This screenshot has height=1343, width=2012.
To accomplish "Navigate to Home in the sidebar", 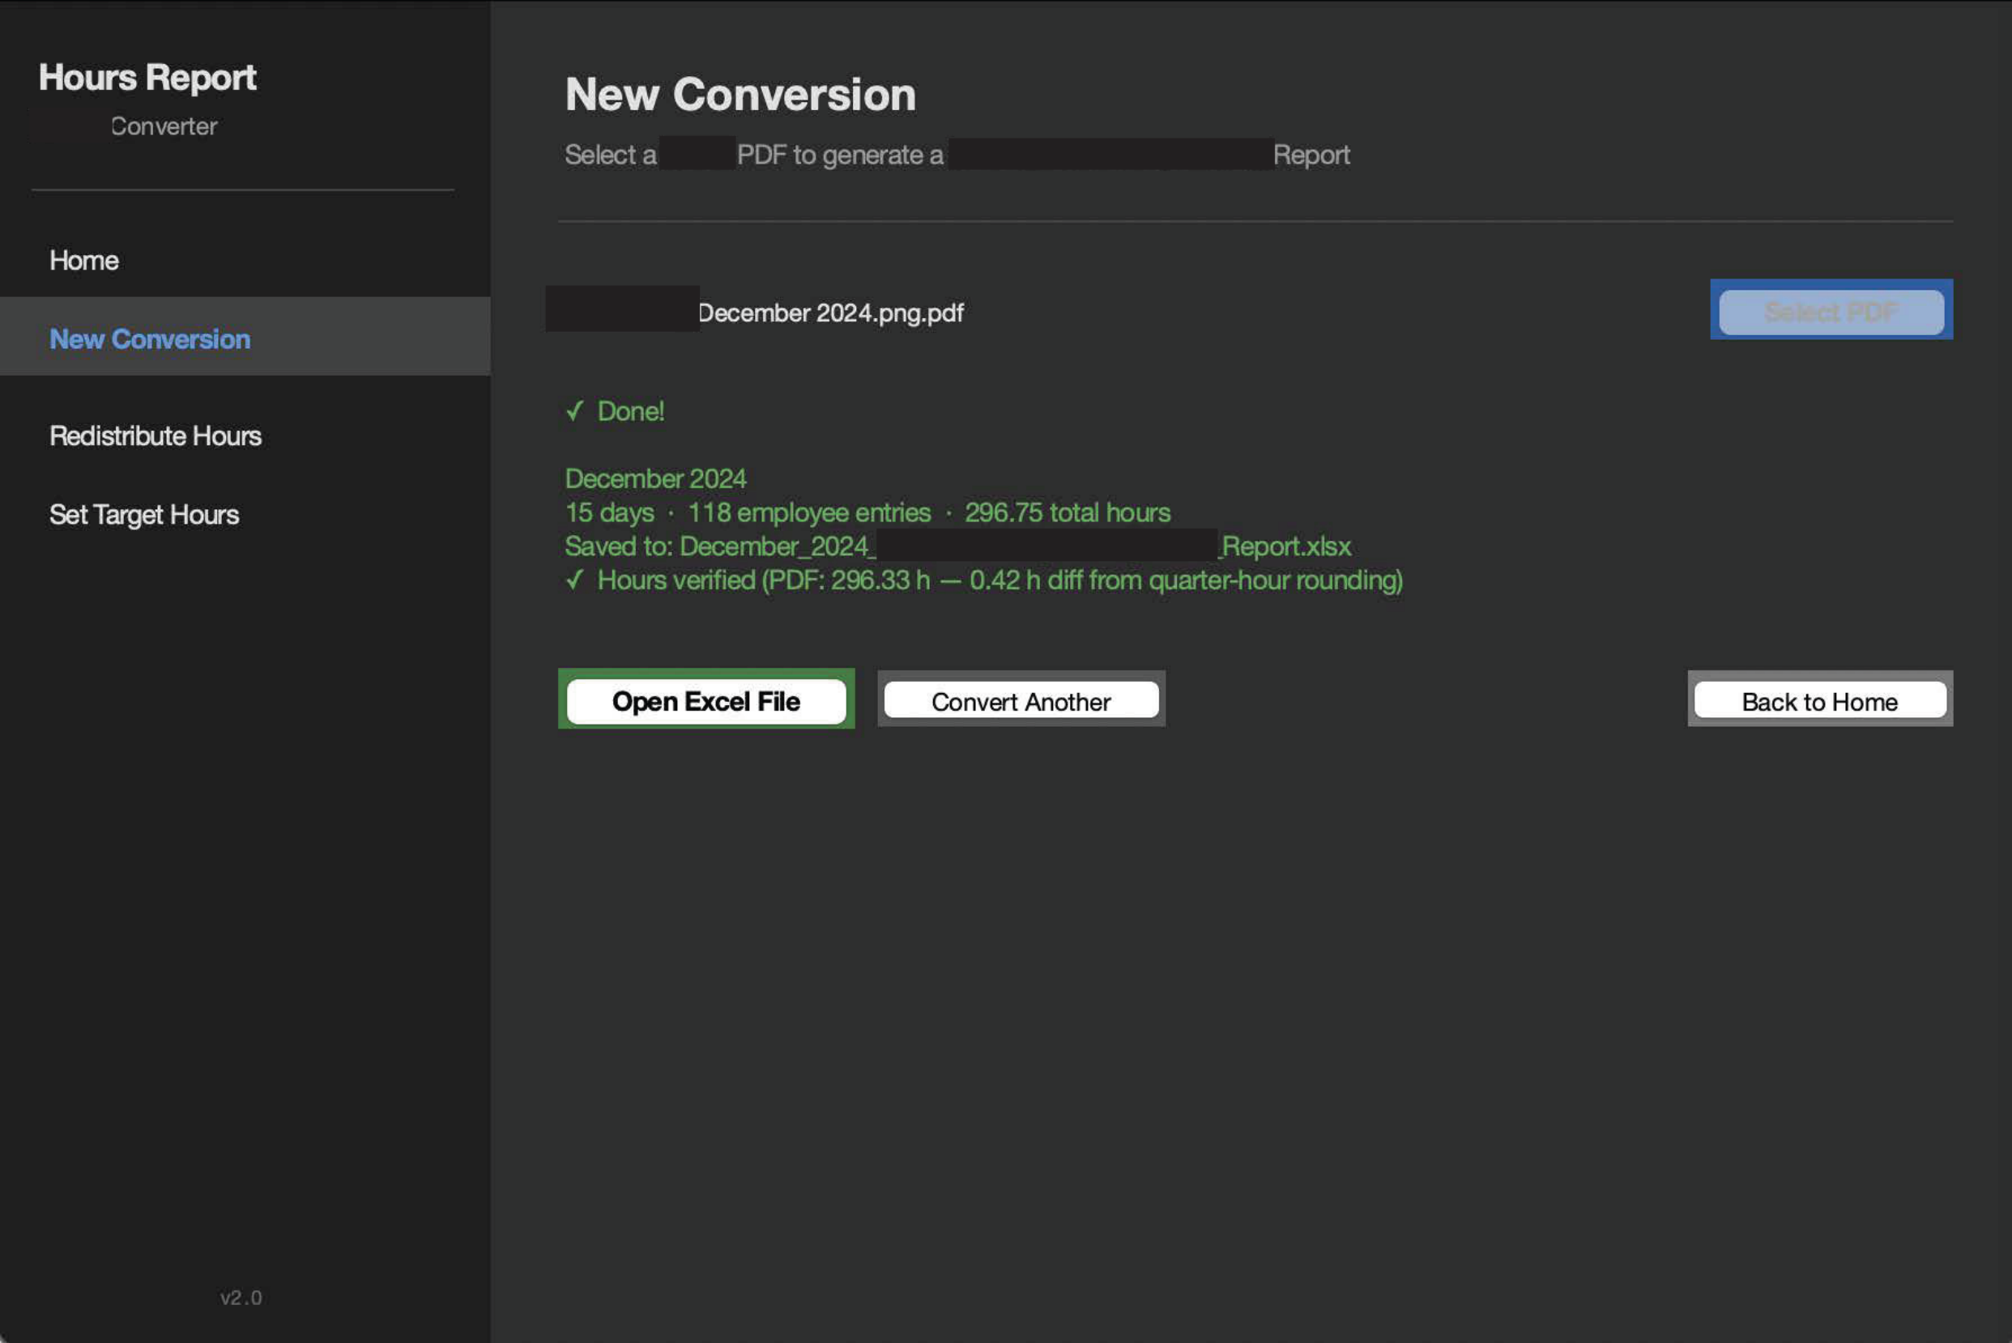I will 84,261.
